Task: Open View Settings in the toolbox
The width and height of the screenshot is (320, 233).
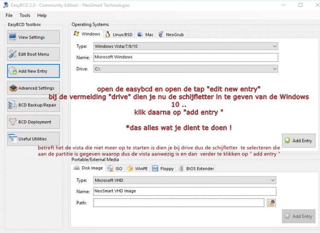Action: (x=33, y=37)
